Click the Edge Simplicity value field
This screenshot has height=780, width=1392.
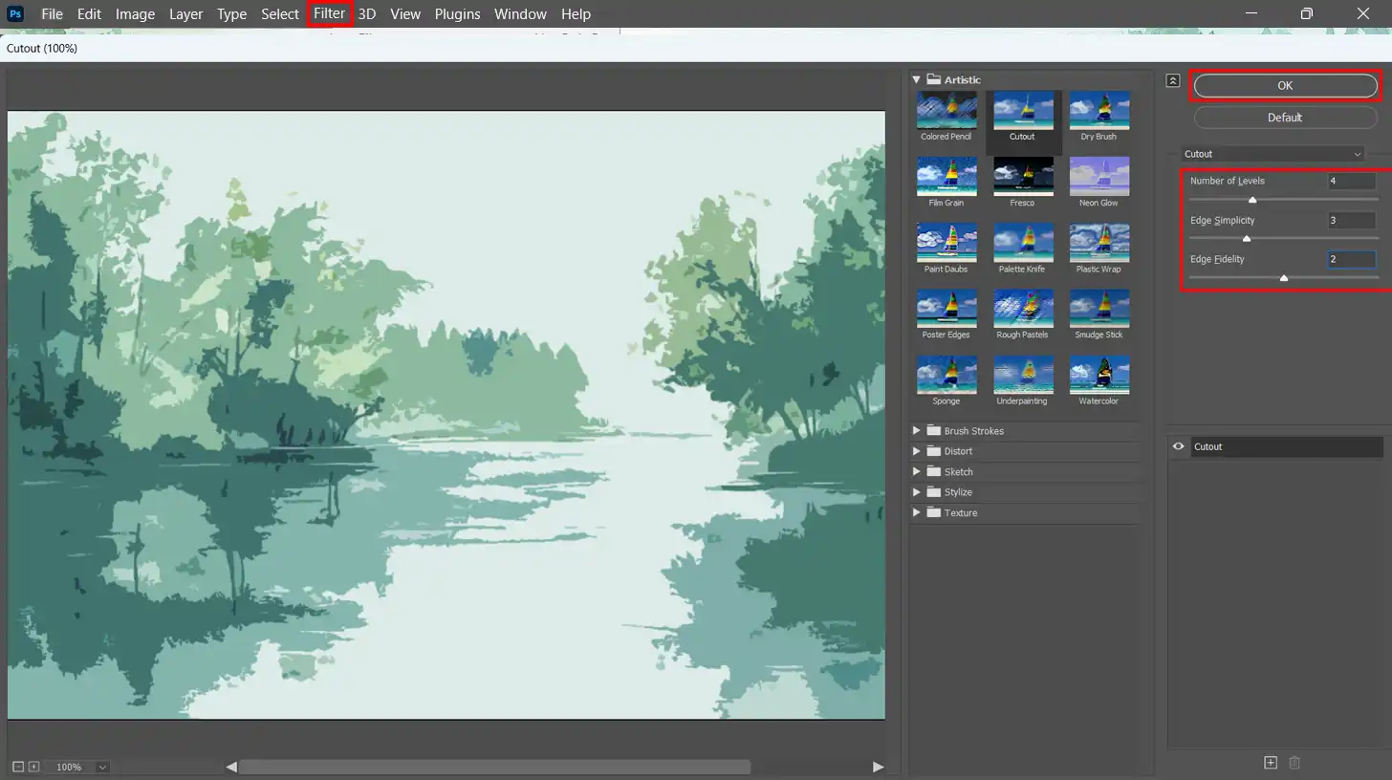coord(1352,220)
